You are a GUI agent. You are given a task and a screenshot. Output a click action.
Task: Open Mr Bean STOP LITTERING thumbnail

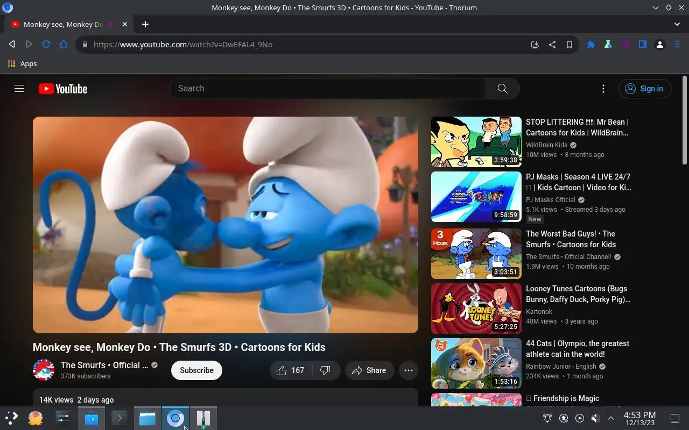click(x=476, y=142)
